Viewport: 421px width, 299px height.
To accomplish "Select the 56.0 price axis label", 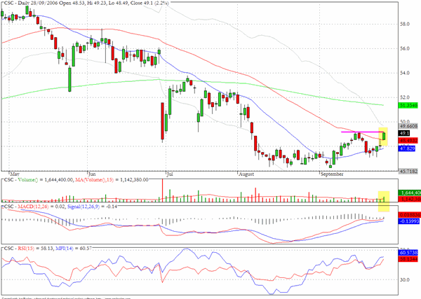I will point(405,48).
